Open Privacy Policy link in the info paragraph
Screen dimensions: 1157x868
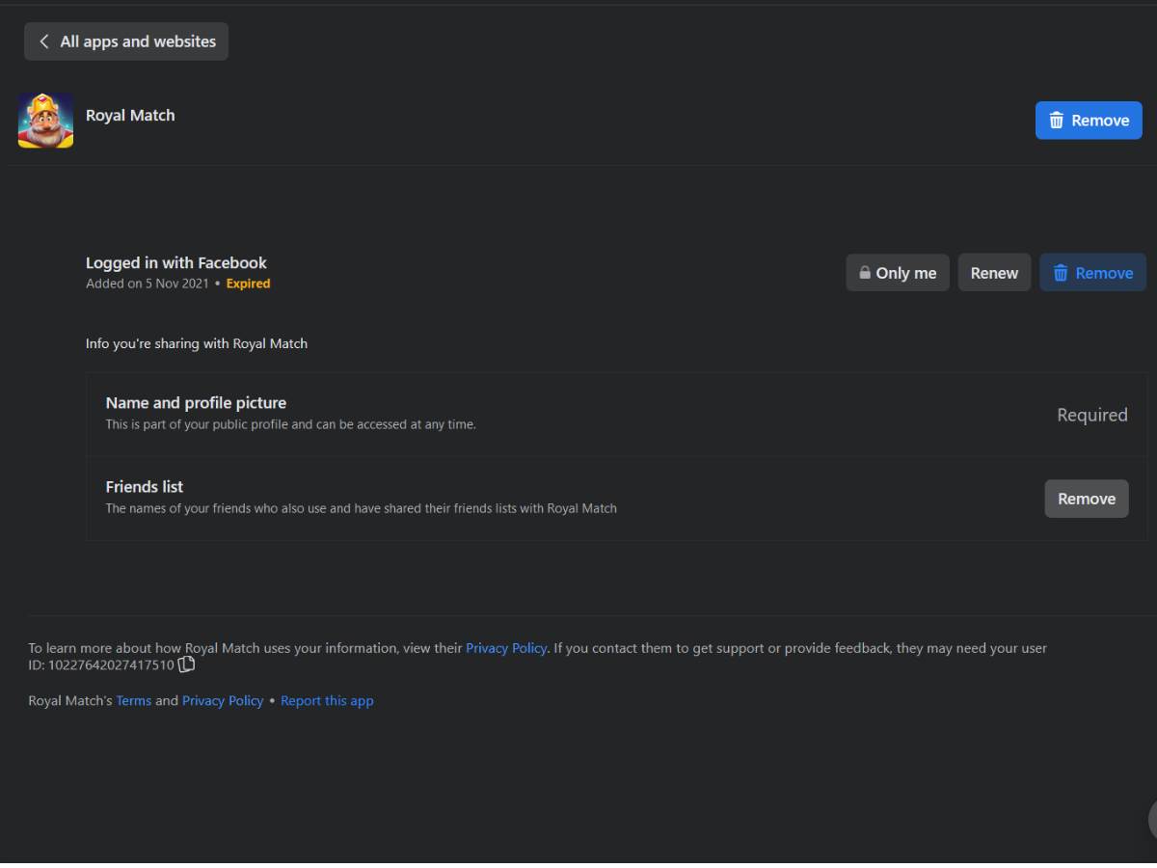506,648
